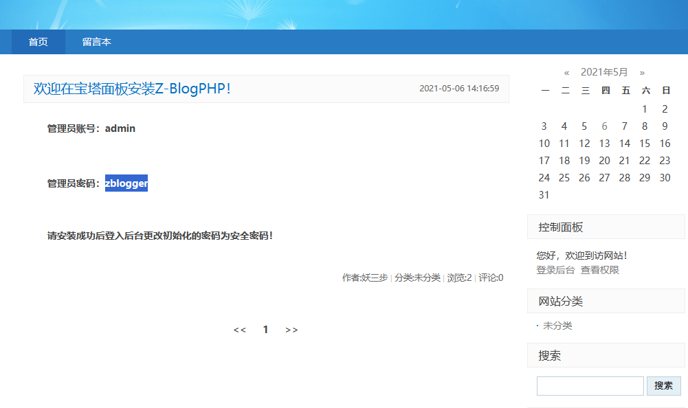
Task: Click the 四 weekday column header
Action: (606, 91)
